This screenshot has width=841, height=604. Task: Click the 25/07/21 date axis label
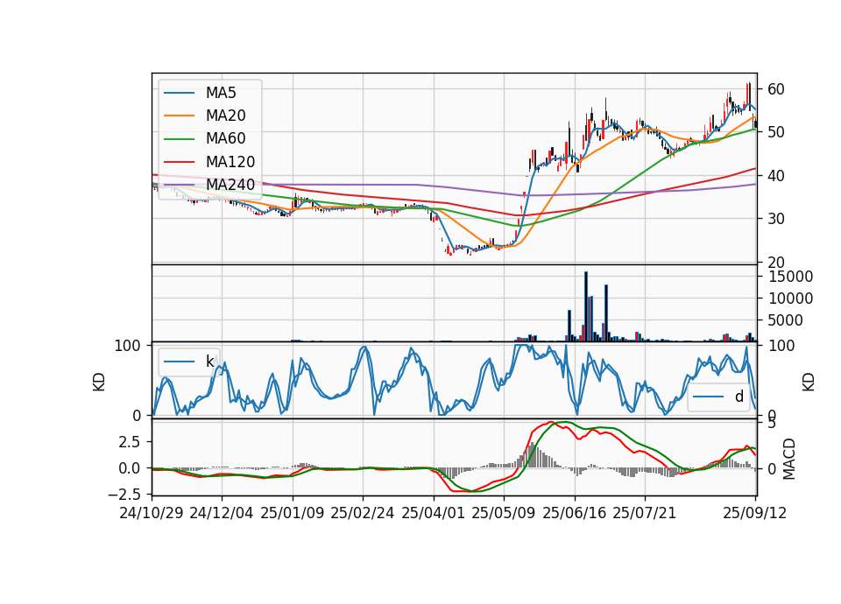click(645, 513)
